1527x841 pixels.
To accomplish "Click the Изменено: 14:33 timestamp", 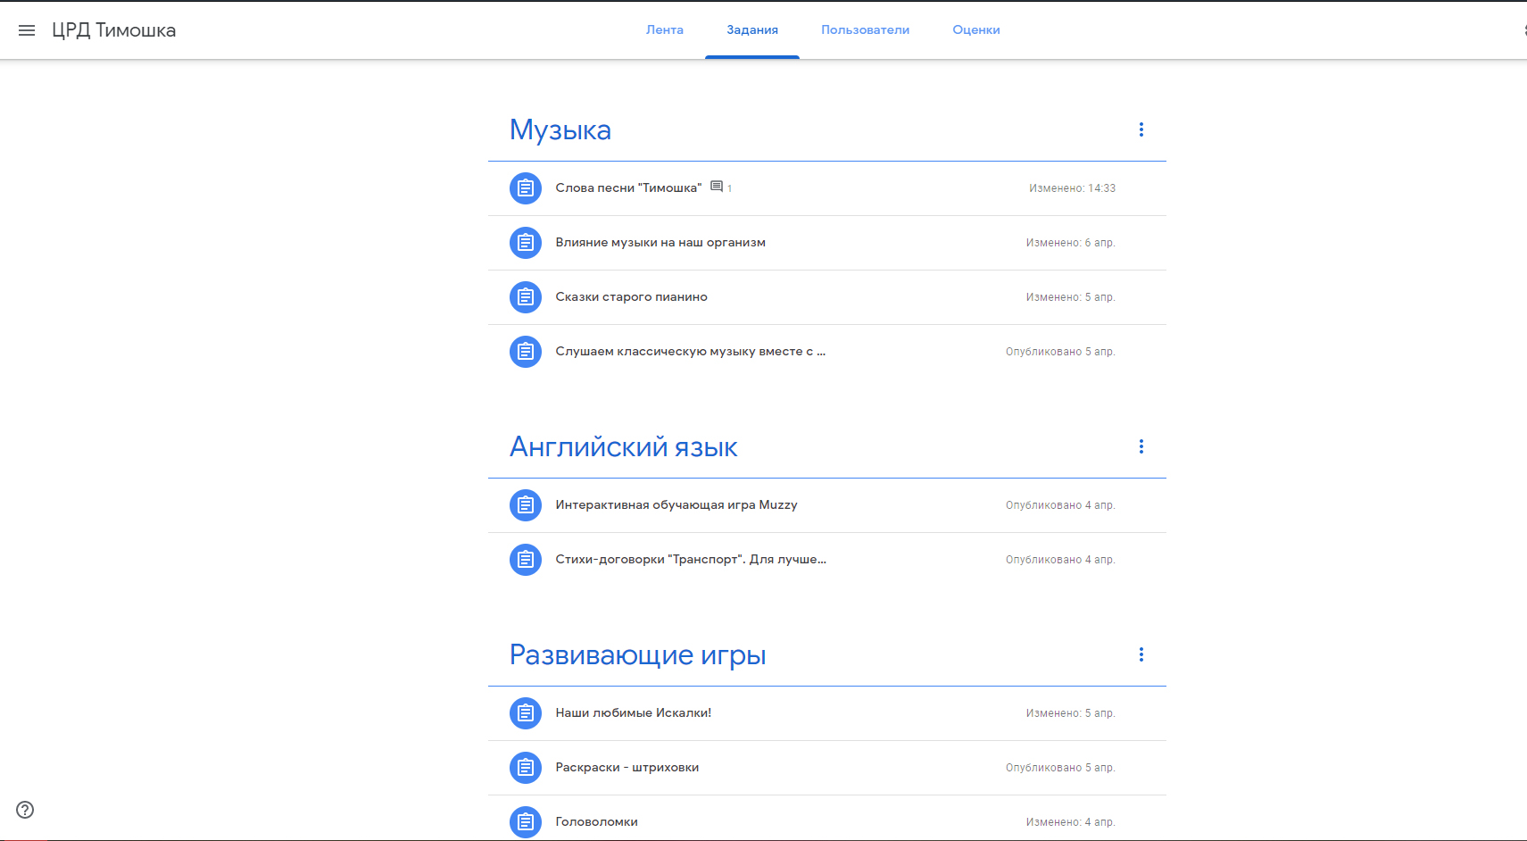I will click(x=1072, y=188).
